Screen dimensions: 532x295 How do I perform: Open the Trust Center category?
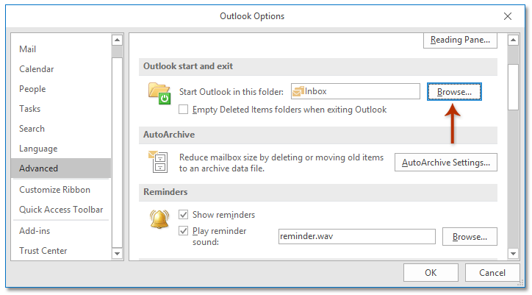(x=43, y=251)
